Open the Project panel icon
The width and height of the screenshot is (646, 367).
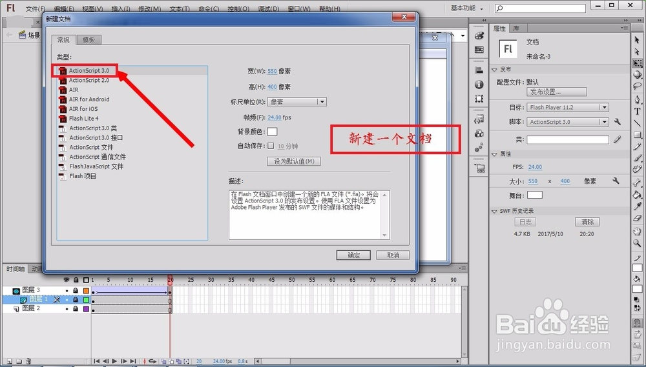479,168
